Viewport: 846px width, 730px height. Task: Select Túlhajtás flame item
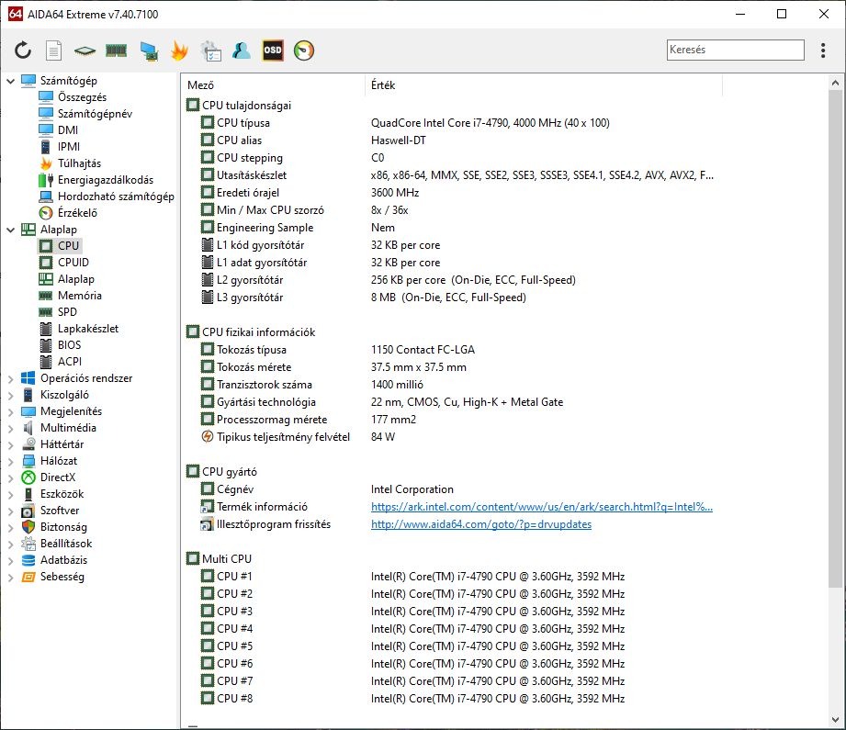click(x=79, y=163)
